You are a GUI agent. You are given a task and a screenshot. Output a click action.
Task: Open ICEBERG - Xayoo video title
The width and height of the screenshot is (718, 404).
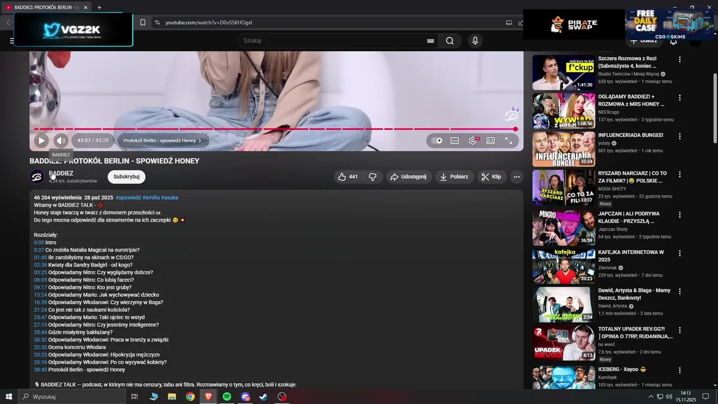click(622, 370)
